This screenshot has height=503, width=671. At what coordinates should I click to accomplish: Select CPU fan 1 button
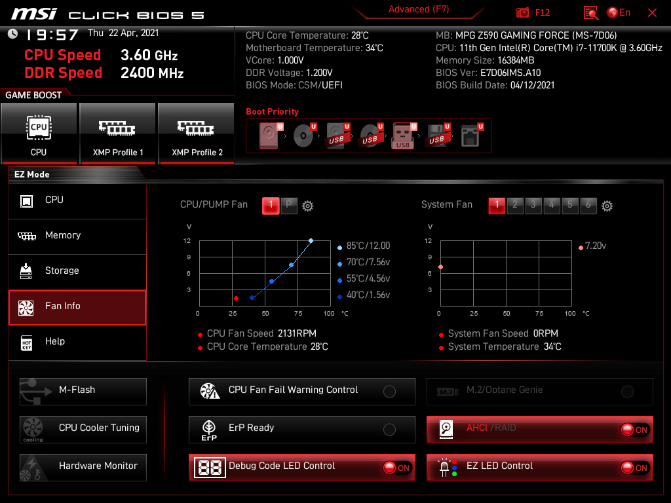(271, 206)
